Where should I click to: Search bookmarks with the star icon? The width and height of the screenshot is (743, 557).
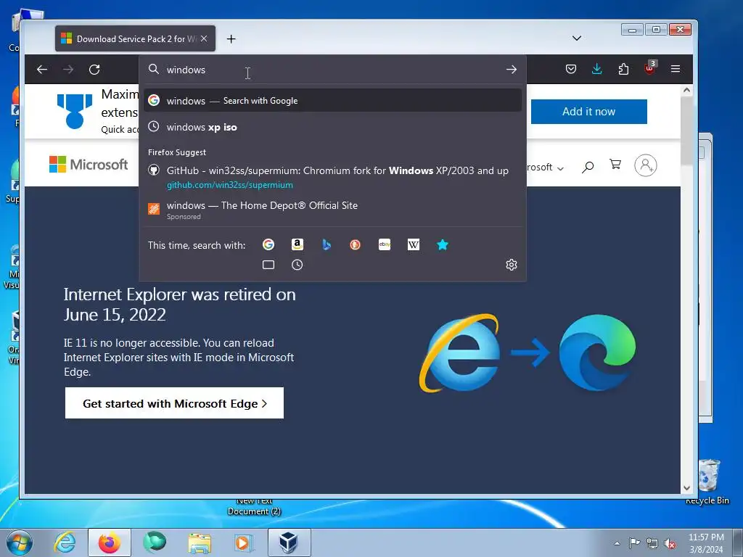(x=443, y=244)
